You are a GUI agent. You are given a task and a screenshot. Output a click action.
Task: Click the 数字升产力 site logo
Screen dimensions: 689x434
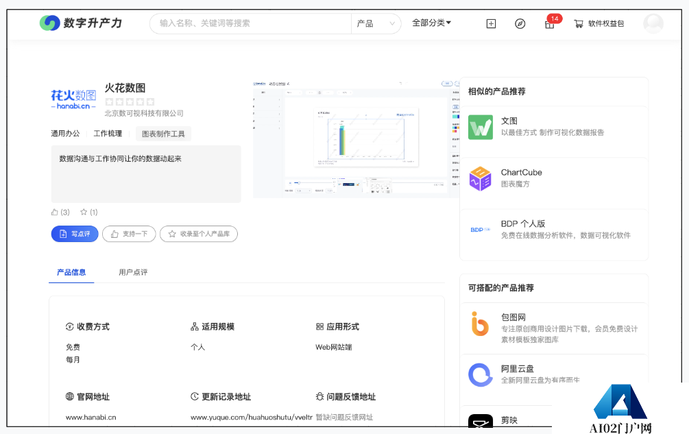(81, 23)
